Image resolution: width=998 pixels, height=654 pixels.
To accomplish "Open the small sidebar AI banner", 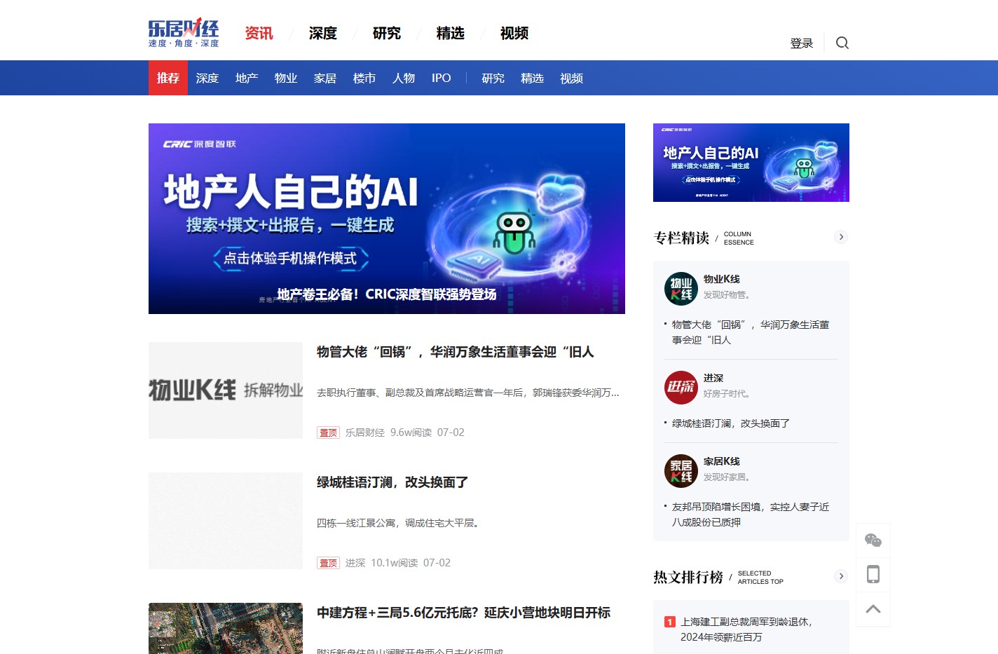I will pos(751,163).
